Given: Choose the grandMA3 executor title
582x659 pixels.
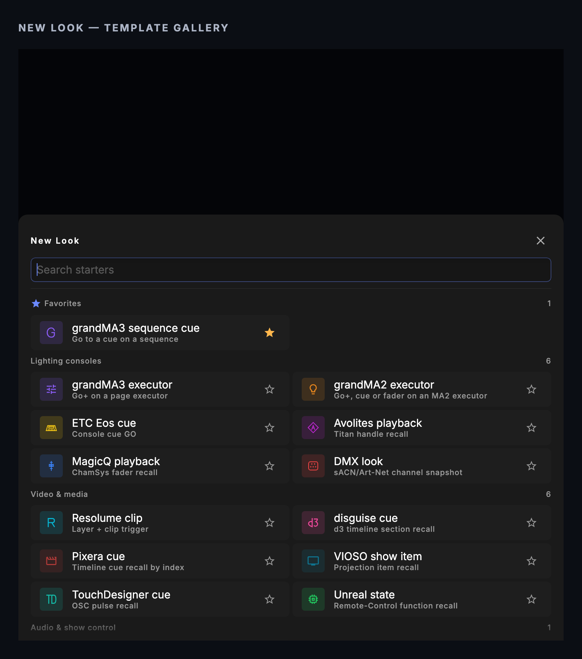Looking at the screenshot, I should point(122,385).
